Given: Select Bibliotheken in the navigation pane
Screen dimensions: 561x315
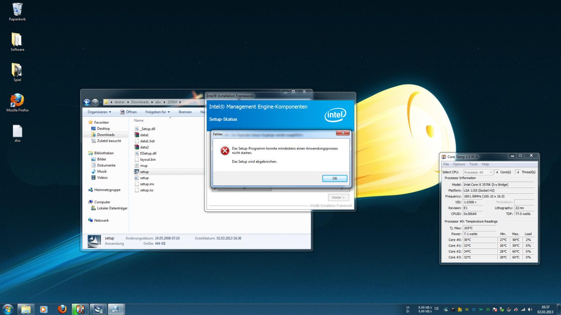Looking at the screenshot, I should pyautogui.click(x=104, y=153).
